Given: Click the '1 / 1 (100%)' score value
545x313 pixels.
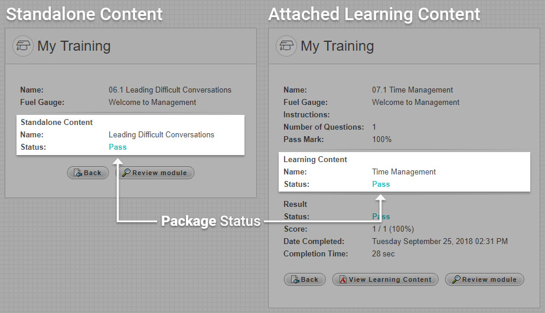Looking at the screenshot, I should [x=393, y=229].
